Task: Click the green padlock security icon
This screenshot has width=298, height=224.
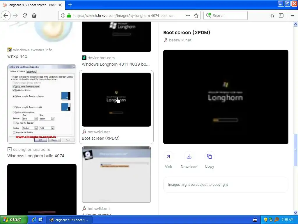Action: (x=69, y=15)
